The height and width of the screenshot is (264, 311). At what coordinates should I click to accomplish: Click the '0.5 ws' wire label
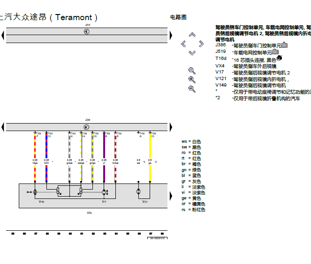click(x=138, y=161)
